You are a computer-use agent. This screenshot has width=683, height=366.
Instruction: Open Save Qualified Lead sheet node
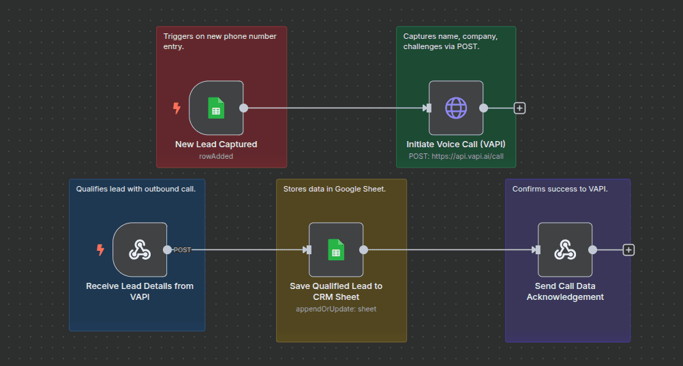[x=336, y=249]
